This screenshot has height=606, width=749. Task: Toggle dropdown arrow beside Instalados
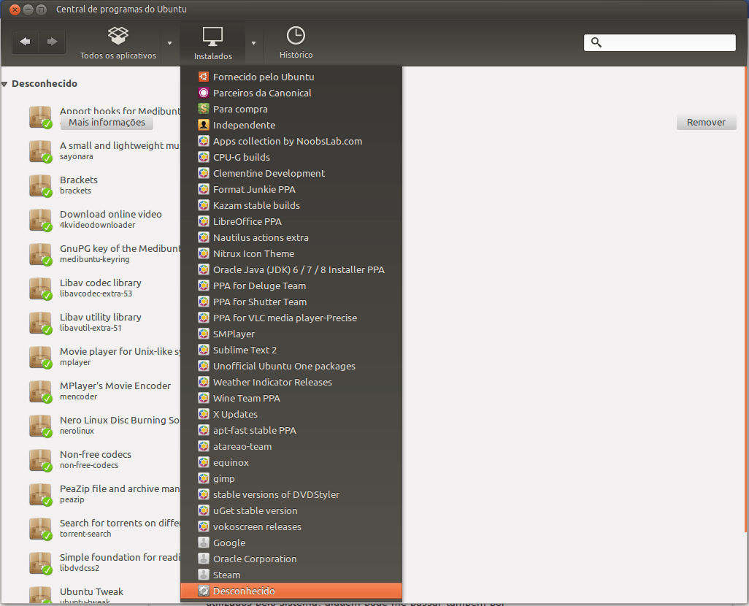coord(253,43)
